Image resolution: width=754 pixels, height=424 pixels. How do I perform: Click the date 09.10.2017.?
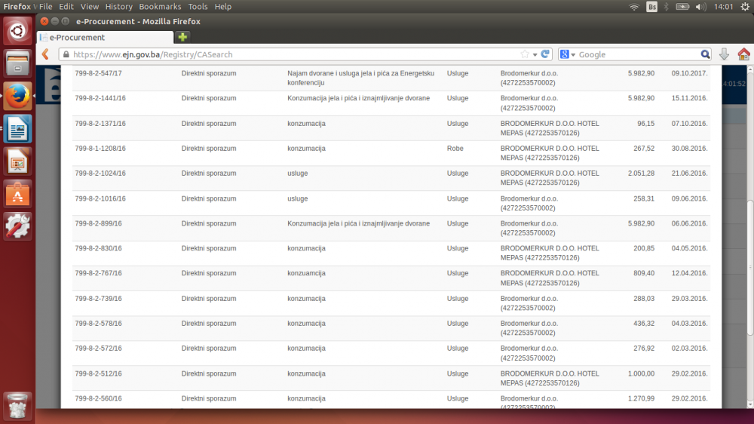pos(690,73)
